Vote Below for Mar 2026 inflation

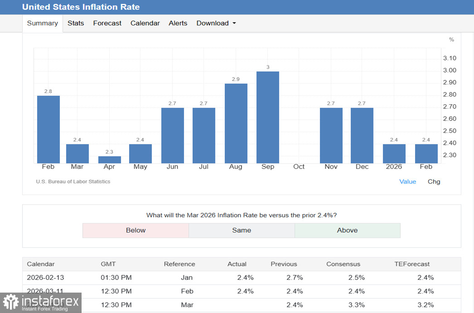point(135,230)
